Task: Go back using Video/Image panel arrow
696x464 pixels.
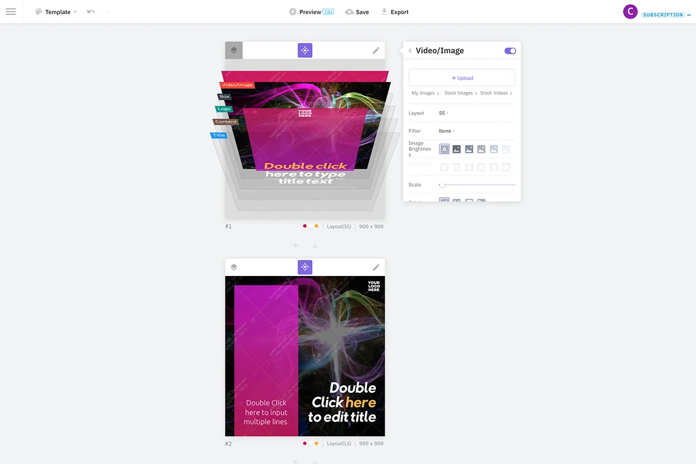Action: tap(410, 51)
